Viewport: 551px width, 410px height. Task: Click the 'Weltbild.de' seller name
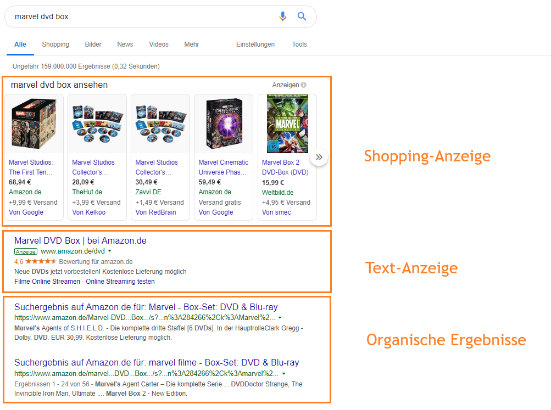pyautogui.click(x=277, y=192)
